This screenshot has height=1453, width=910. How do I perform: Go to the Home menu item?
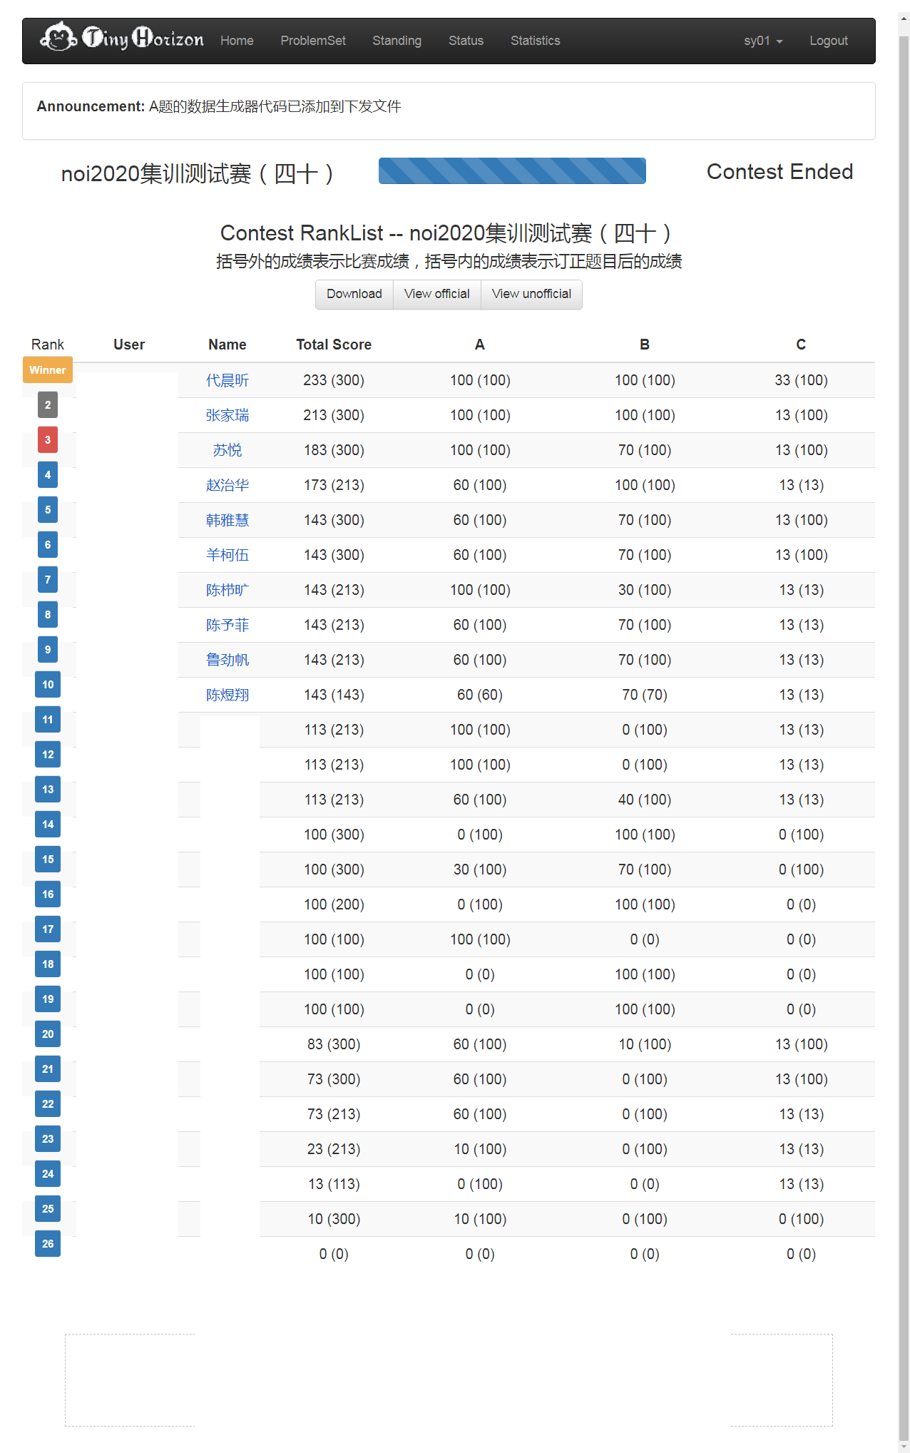(237, 41)
